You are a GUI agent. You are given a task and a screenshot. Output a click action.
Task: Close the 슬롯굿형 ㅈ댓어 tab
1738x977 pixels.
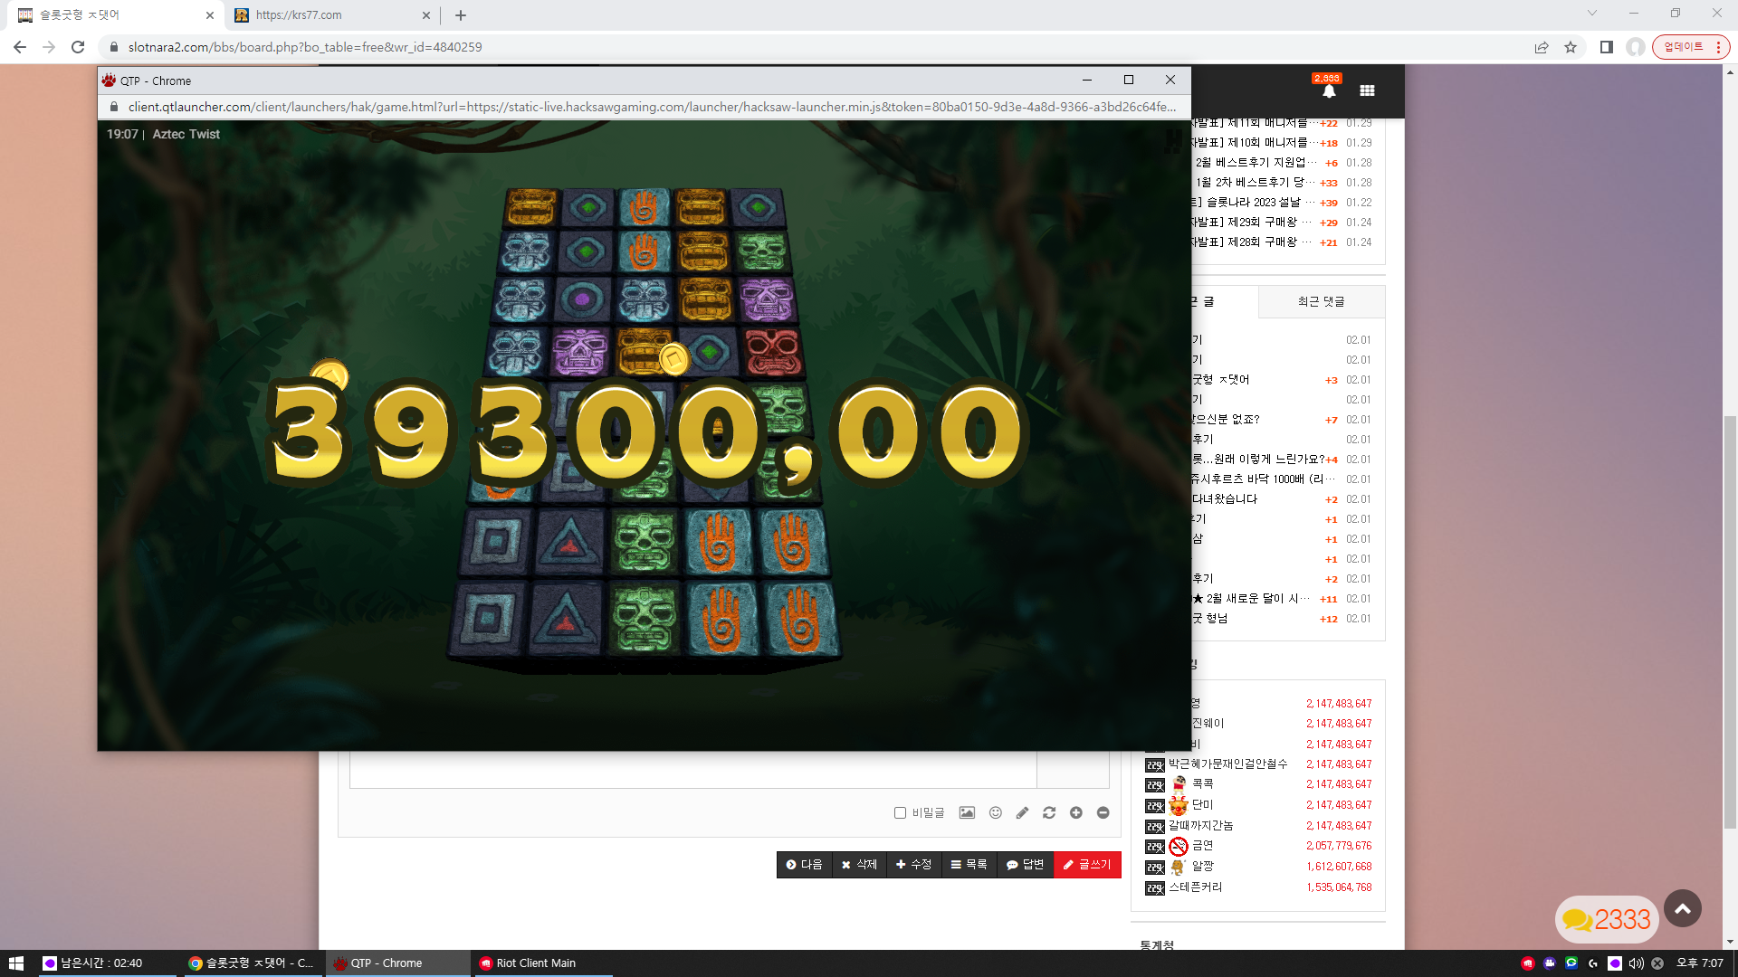[x=210, y=15]
